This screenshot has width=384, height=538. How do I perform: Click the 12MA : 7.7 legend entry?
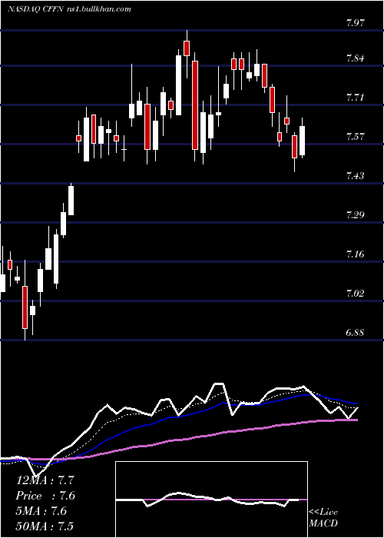click(x=45, y=480)
